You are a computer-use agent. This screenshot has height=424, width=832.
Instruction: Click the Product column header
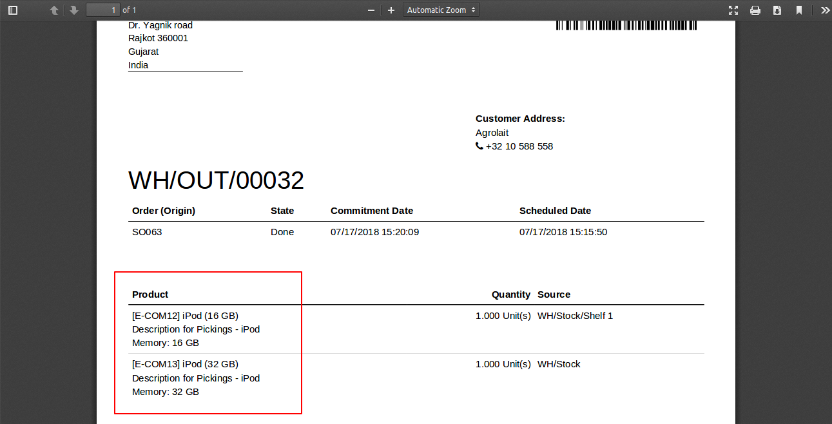[150, 294]
